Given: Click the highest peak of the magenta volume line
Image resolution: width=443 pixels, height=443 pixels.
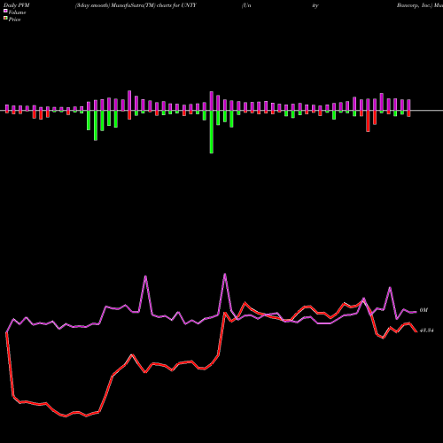Looking at the screenshot, I should (x=225, y=274).
